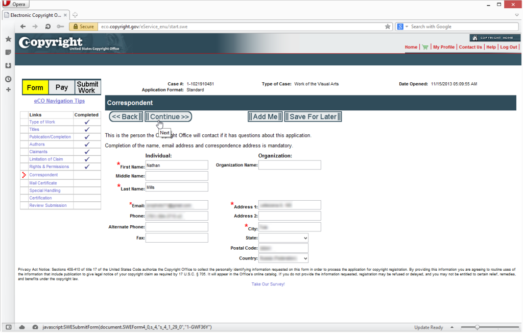Open the shopping cart icon
This screenshot has height=333, width=523.
click(x=425, y=47)
